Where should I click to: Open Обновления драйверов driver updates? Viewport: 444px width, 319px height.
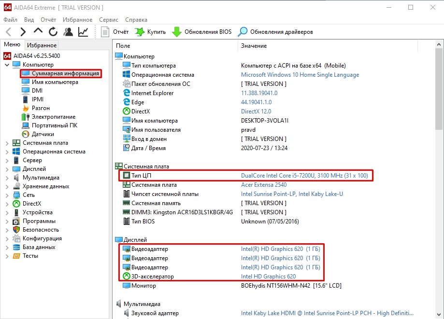click(x=275, y=32)
